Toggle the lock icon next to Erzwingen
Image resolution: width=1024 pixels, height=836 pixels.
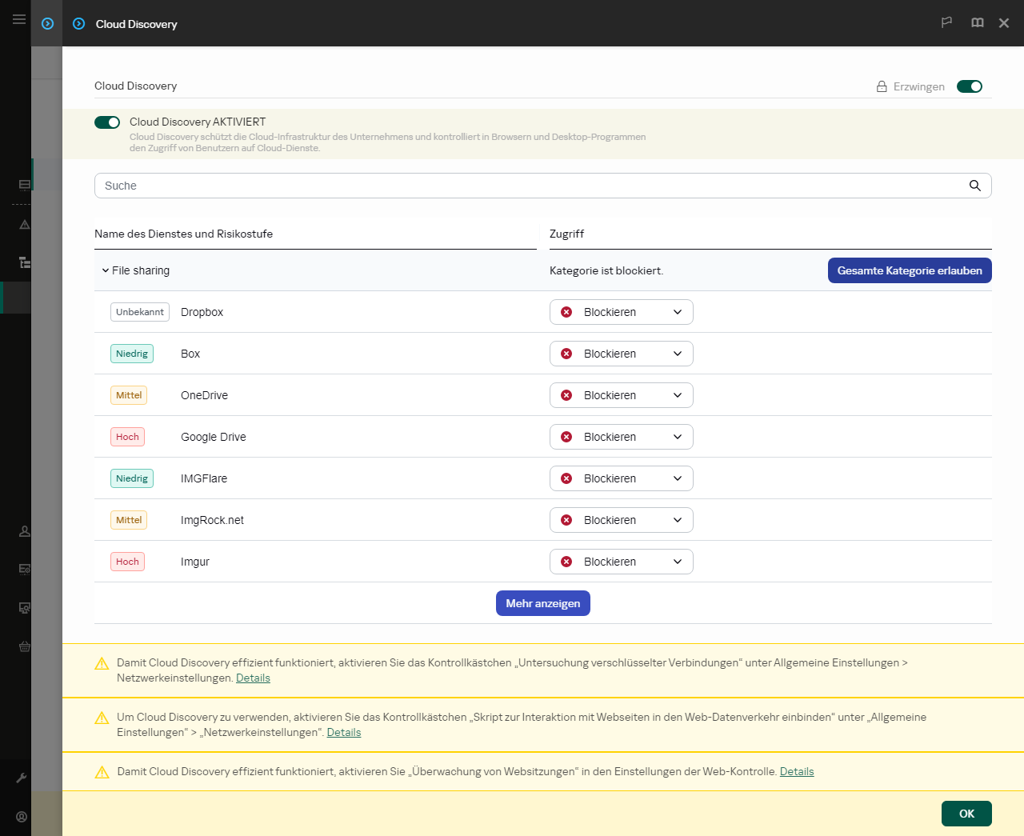pos(882,86)
